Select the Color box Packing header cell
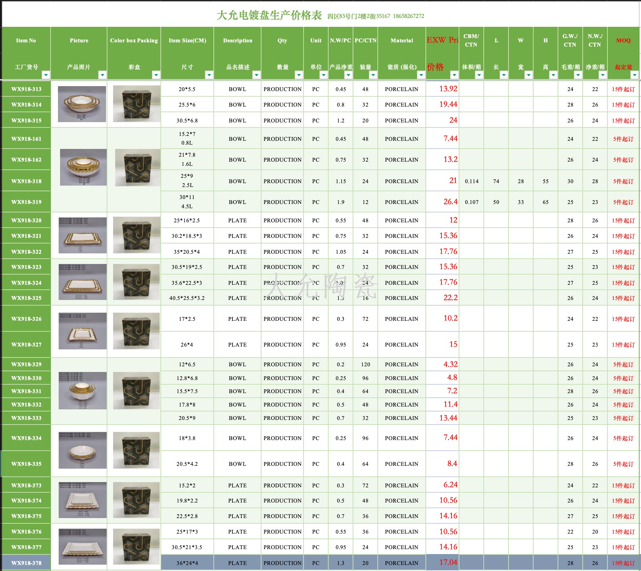This screenshot has width=641, height=571. click(x=134, y=41)
